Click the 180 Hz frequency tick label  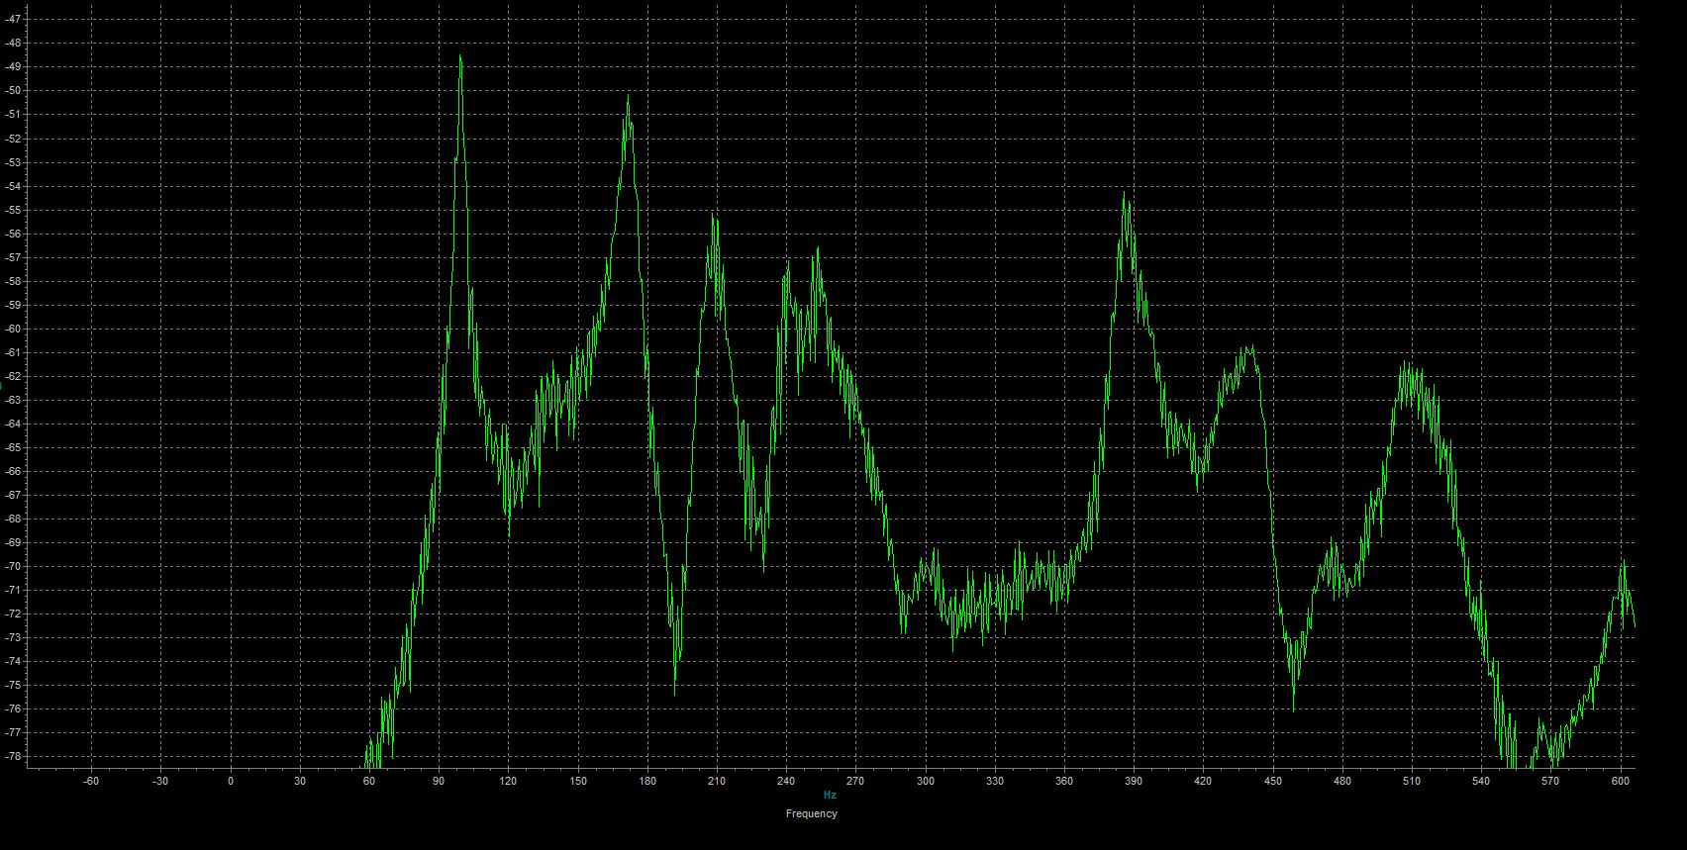click(x=647, y=781)
